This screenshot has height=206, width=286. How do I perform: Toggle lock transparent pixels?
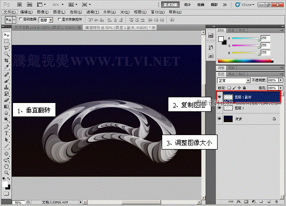pos(230,88)
